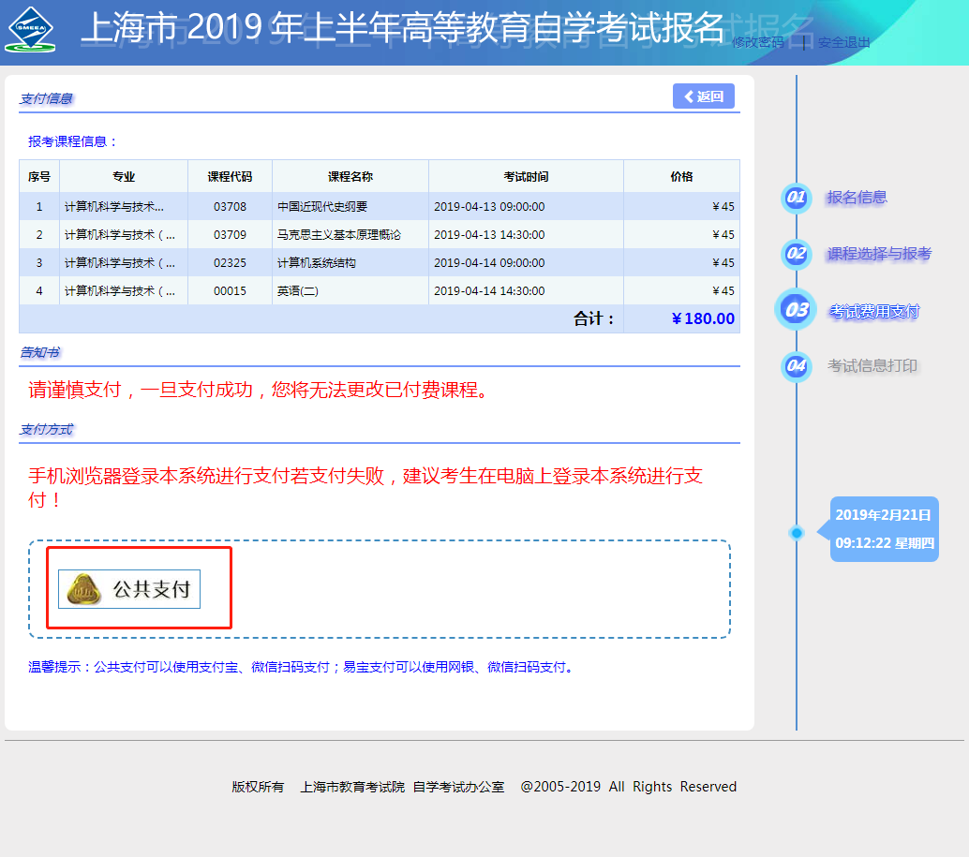Click 安全退出 to log out
969x857 pixels.
pos(843,42)
